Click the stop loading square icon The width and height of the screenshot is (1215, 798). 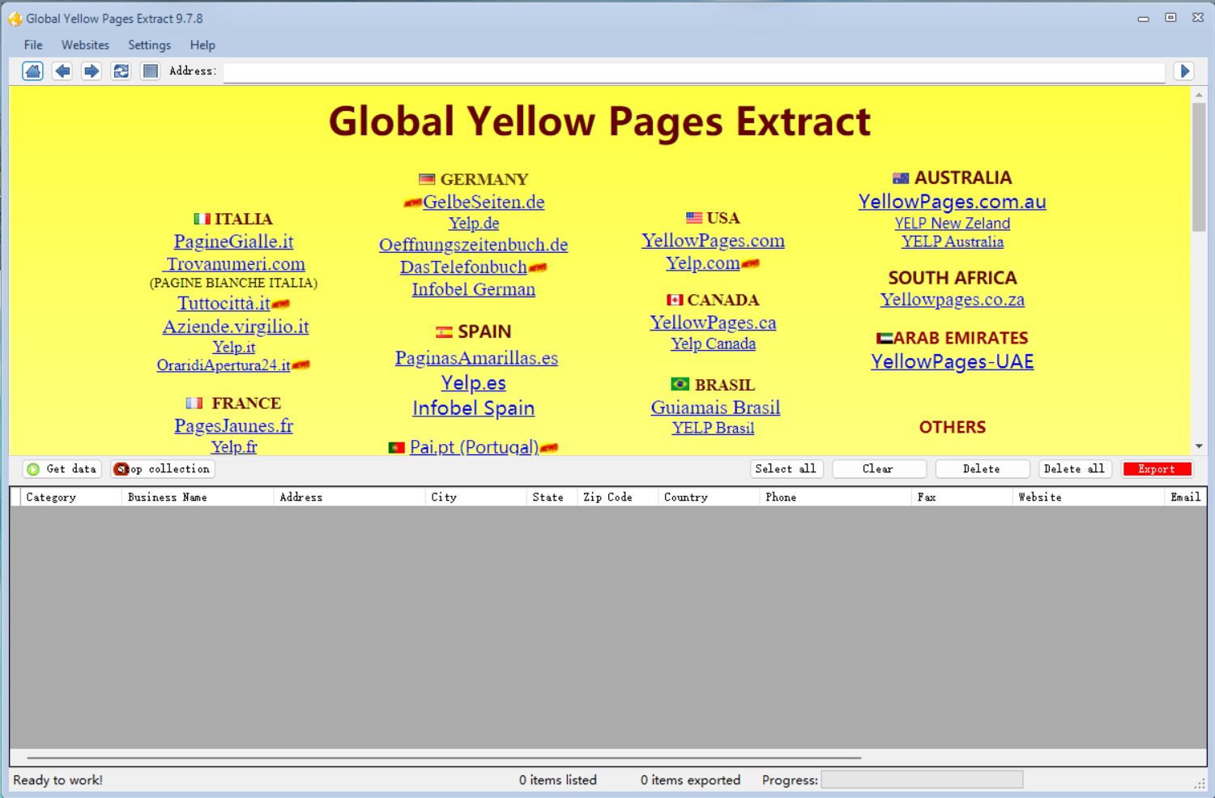(x=150, y=71)
